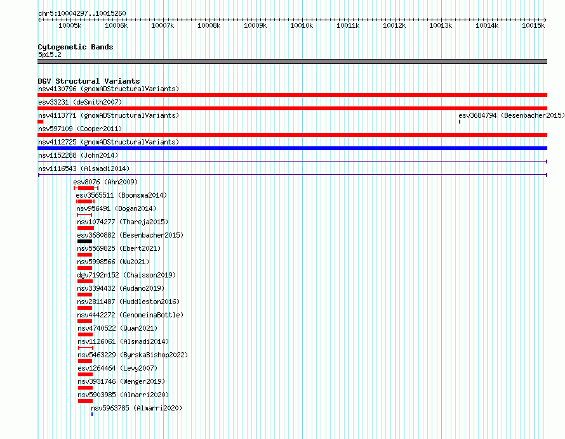Click the red bar under nsv597109

292,135
